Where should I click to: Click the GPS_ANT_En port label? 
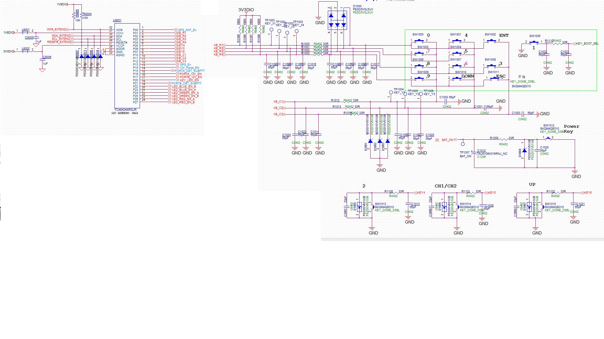coord(187,30)
